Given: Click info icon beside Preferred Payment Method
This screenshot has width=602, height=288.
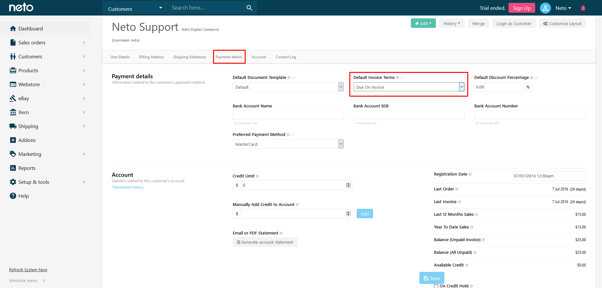Looking at the screenshot, I should (x=288, y=135).
